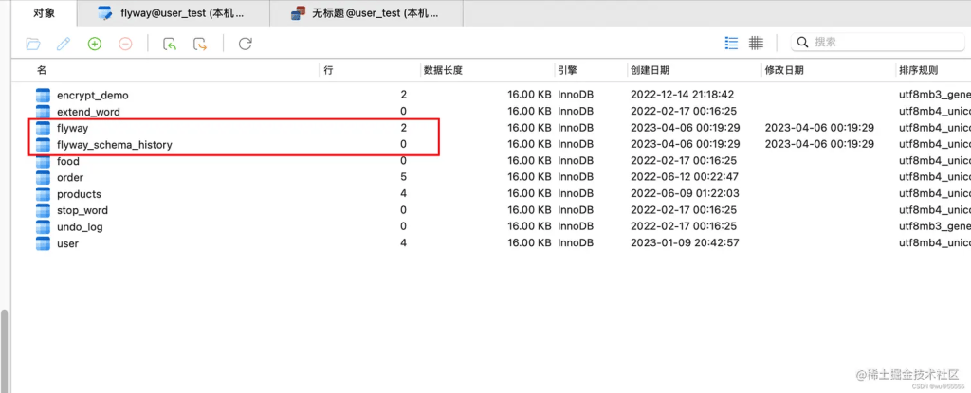Click the products table icon

(x=43, y=194)
